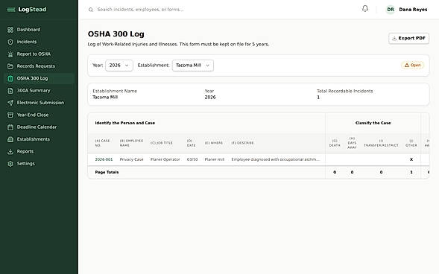The image size is (439, 274).
Task: Open Year-End Close from the sidebar
Action: click(x=40, y=115)
